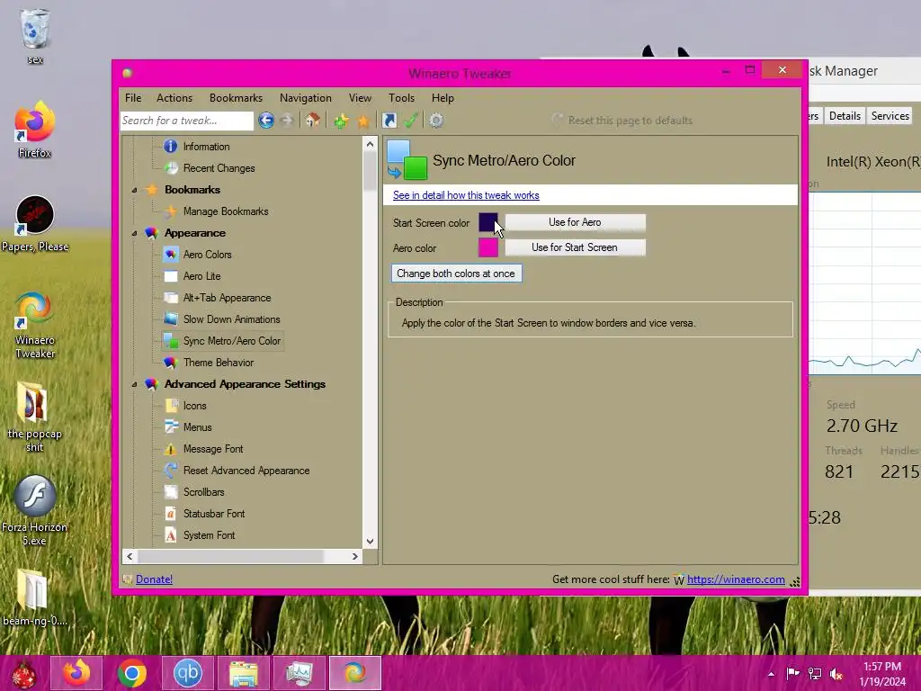Open Alt+Tab Appearance tree item
The height and width of the screenshot is (691, 921).
tap(227, 298)
